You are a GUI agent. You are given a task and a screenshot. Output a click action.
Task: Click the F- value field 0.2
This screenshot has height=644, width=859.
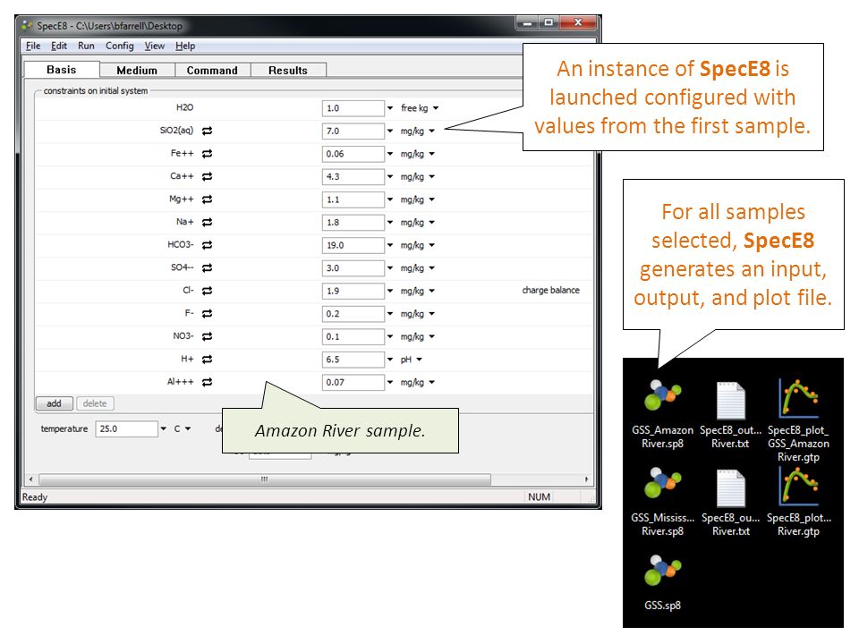pos(353,314)
